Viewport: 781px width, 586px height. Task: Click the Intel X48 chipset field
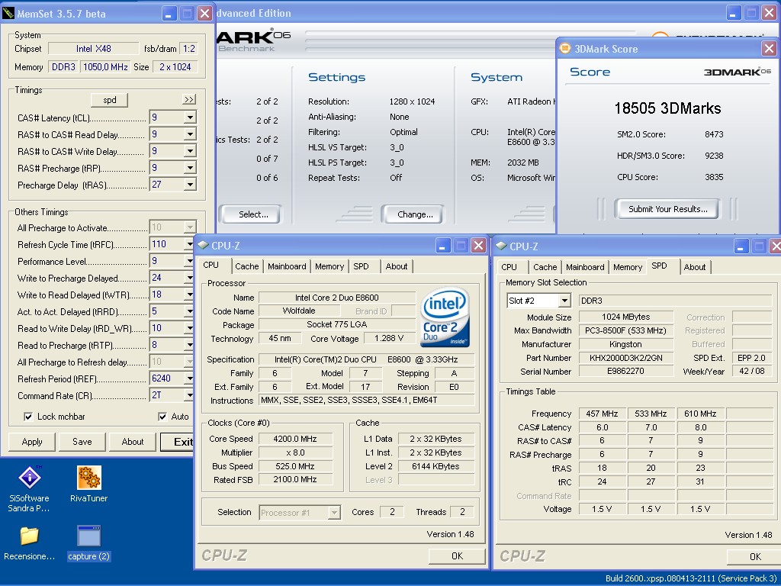[93, 48]
